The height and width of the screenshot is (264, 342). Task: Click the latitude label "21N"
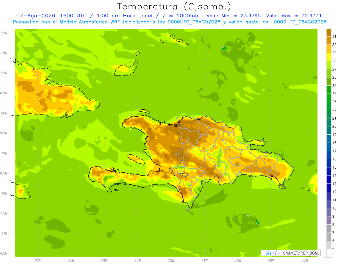(x=5, y=73)
